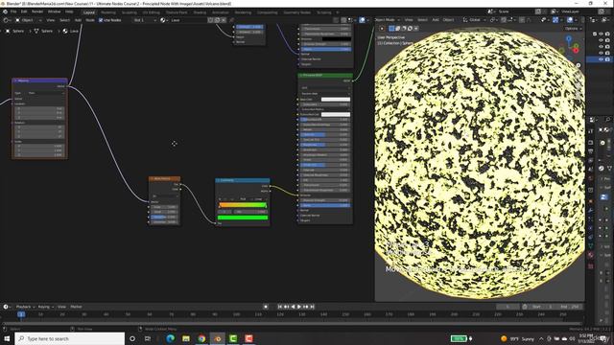Open the Object Mode dropdown in viewport
The width and height of the screenshot is (614, 345).
[388, 19]
